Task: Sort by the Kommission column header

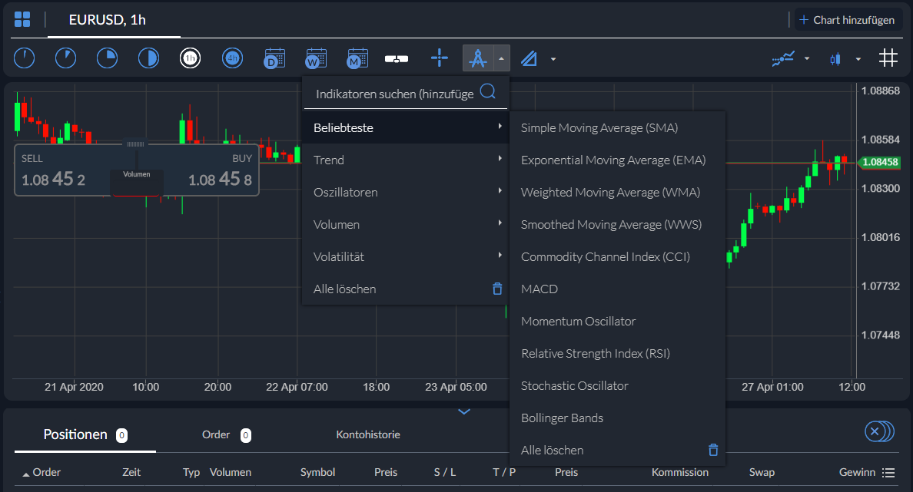Action: [x=680, y=472]
